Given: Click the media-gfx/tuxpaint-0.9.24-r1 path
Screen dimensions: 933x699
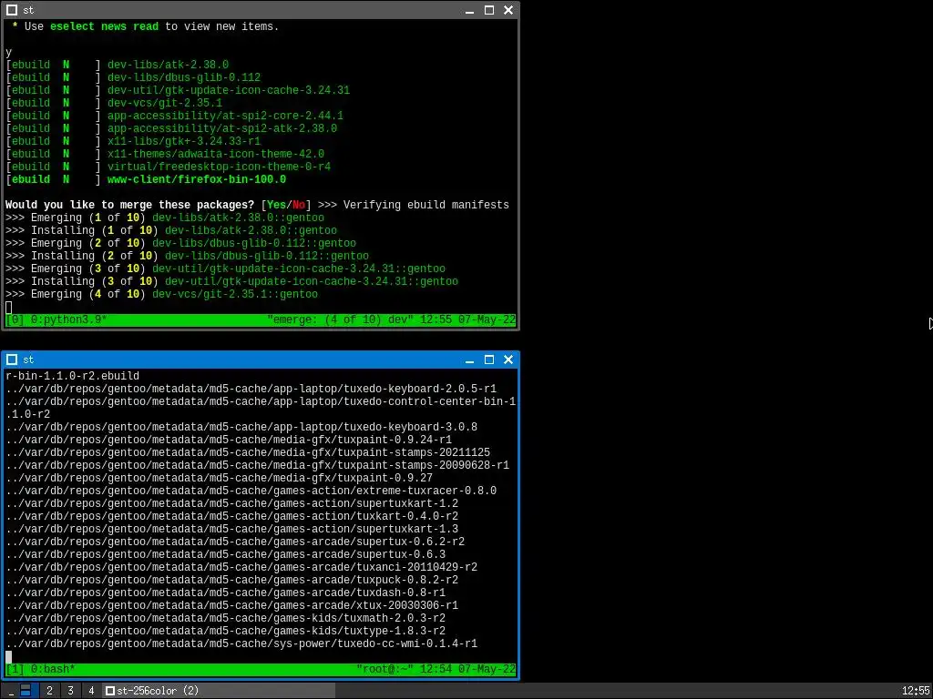Looking at the screenshot, I should pyautogui.click(x=229, y=440).
